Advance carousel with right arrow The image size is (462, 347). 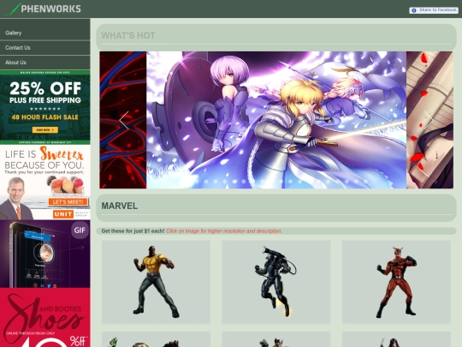[x=429, y=120]
